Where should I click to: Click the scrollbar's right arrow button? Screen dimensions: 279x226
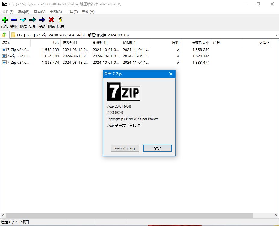coord(276,215)
